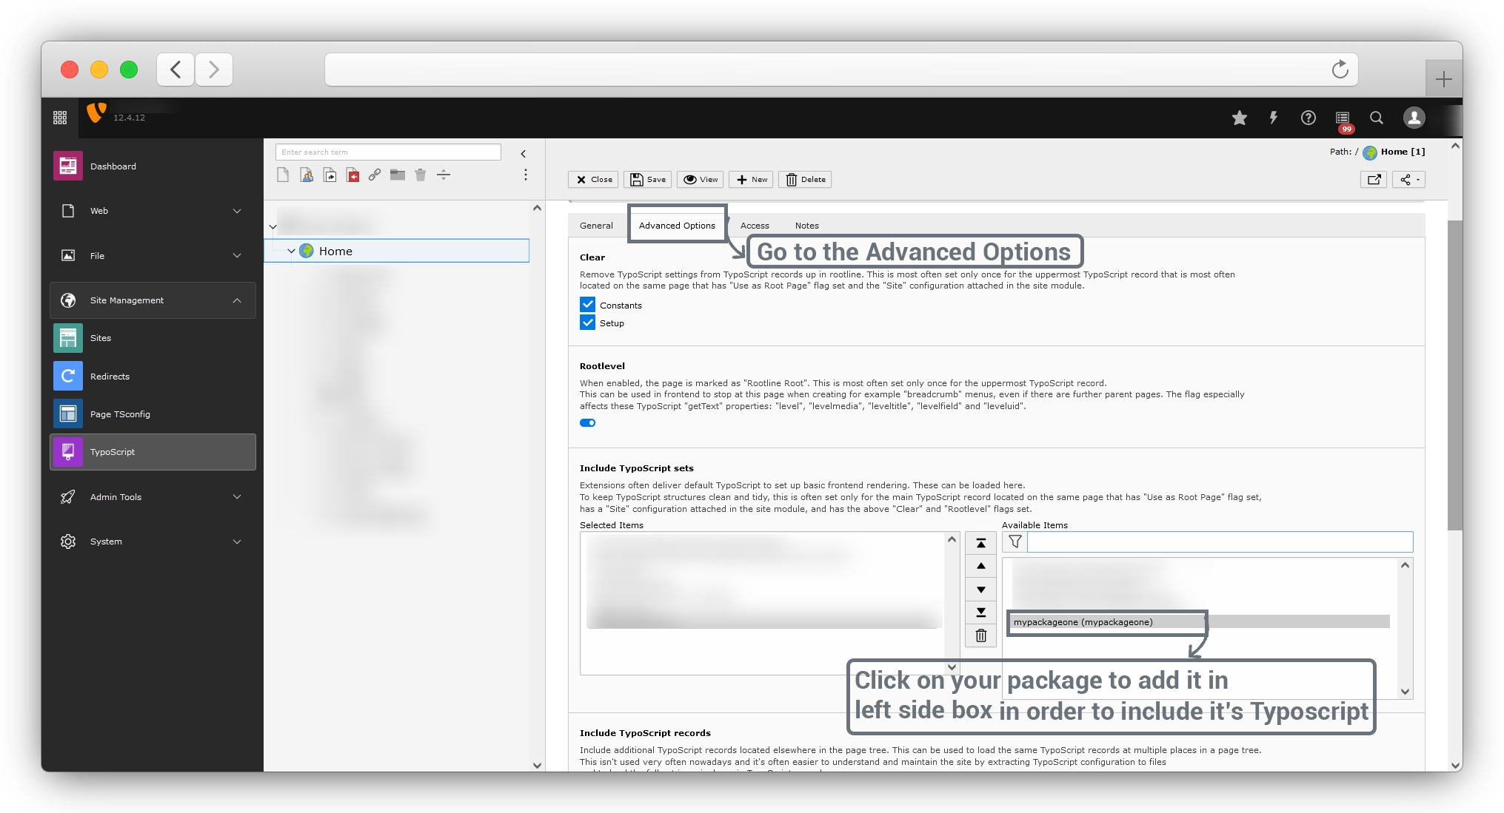Screen dimensions: 1504x813
Task: Switch to the Advanced Options tab
Action: [676, 226]
